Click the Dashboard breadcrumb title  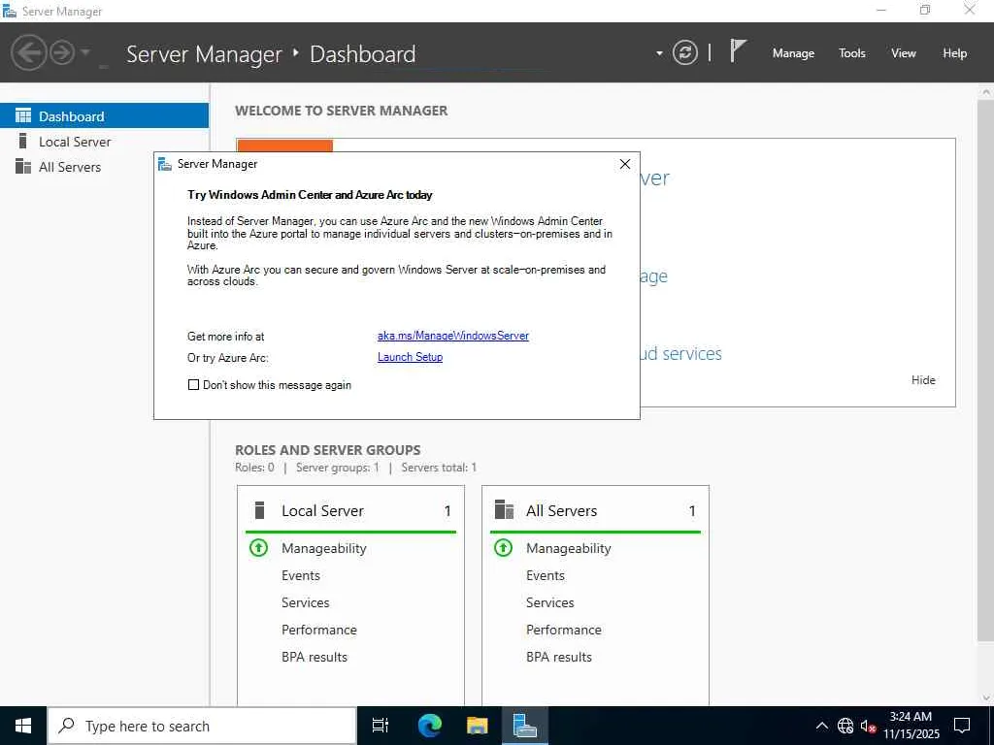click(x=363, y=54)
